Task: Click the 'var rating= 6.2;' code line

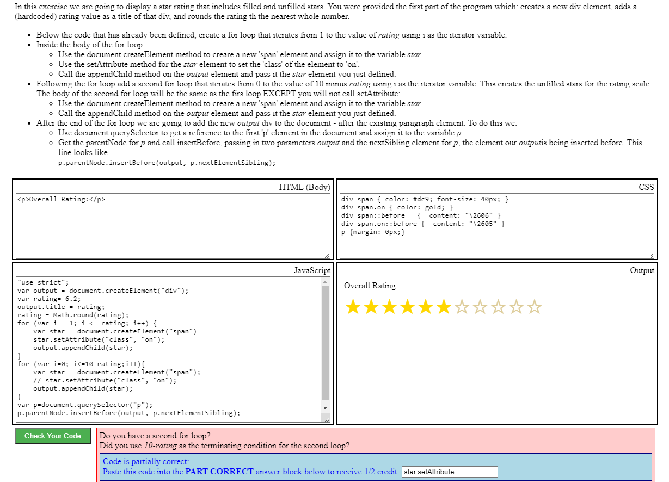Action: coord(49,299)
